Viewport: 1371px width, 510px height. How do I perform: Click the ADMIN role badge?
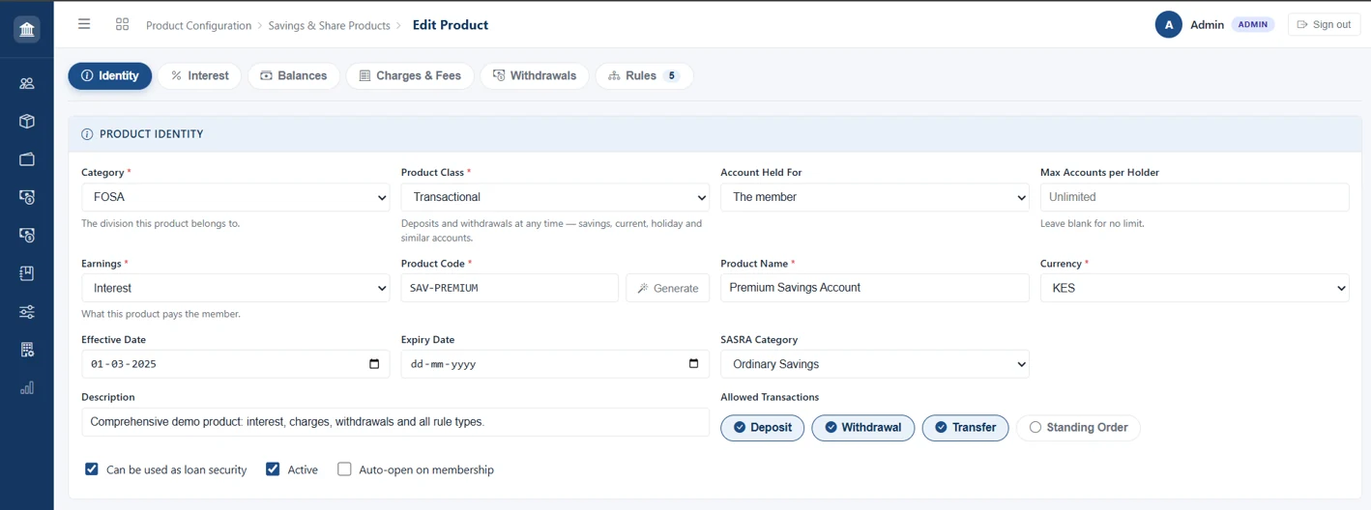point(1253,24)
